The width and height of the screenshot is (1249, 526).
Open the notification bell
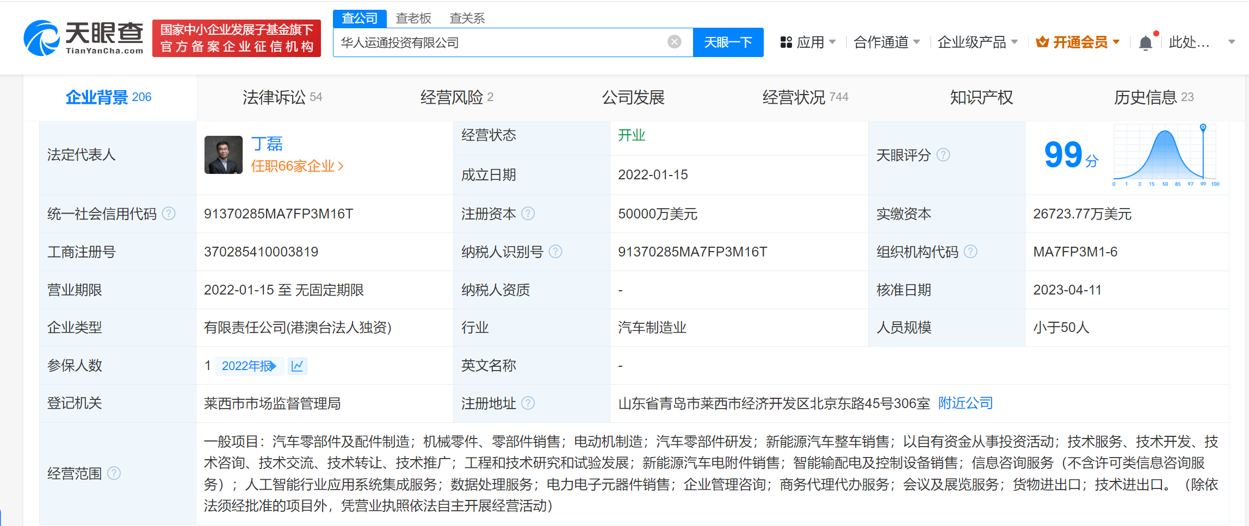[x=1145, y=42]
